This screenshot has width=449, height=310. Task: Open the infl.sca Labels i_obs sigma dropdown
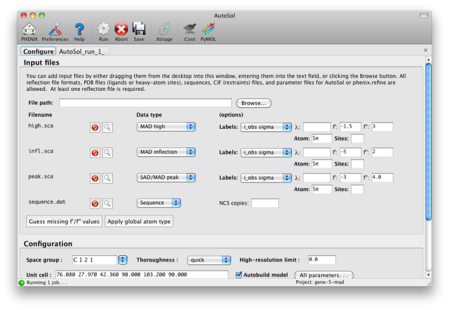266,153
